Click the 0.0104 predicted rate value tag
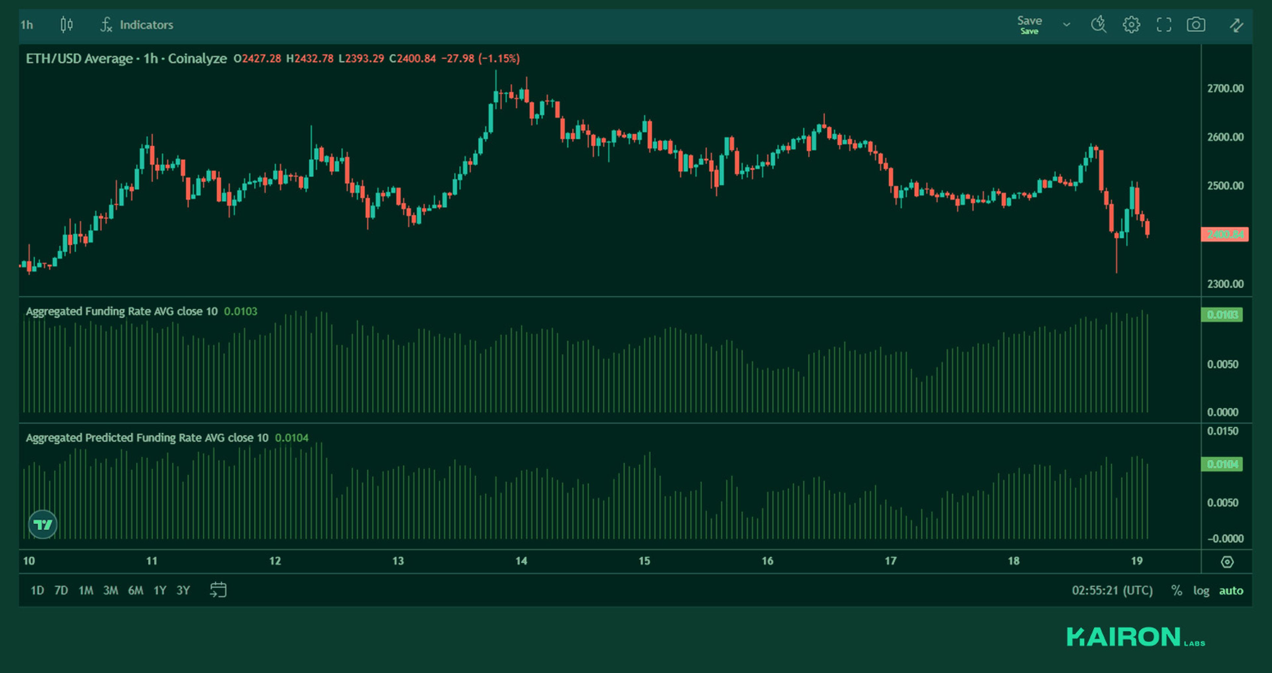The height and width of the screenshot is (673, 1272). pyautogui.click(x=1222, y=464)
